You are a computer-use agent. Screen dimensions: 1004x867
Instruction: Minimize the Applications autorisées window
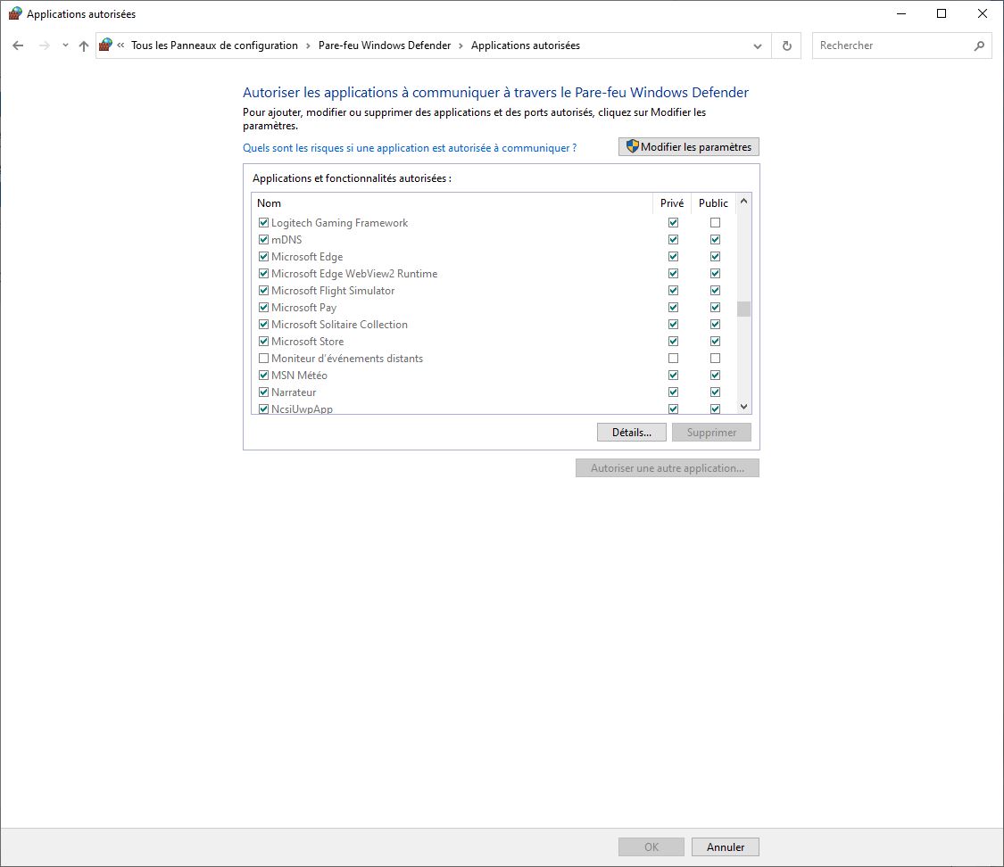pos(901,13)
